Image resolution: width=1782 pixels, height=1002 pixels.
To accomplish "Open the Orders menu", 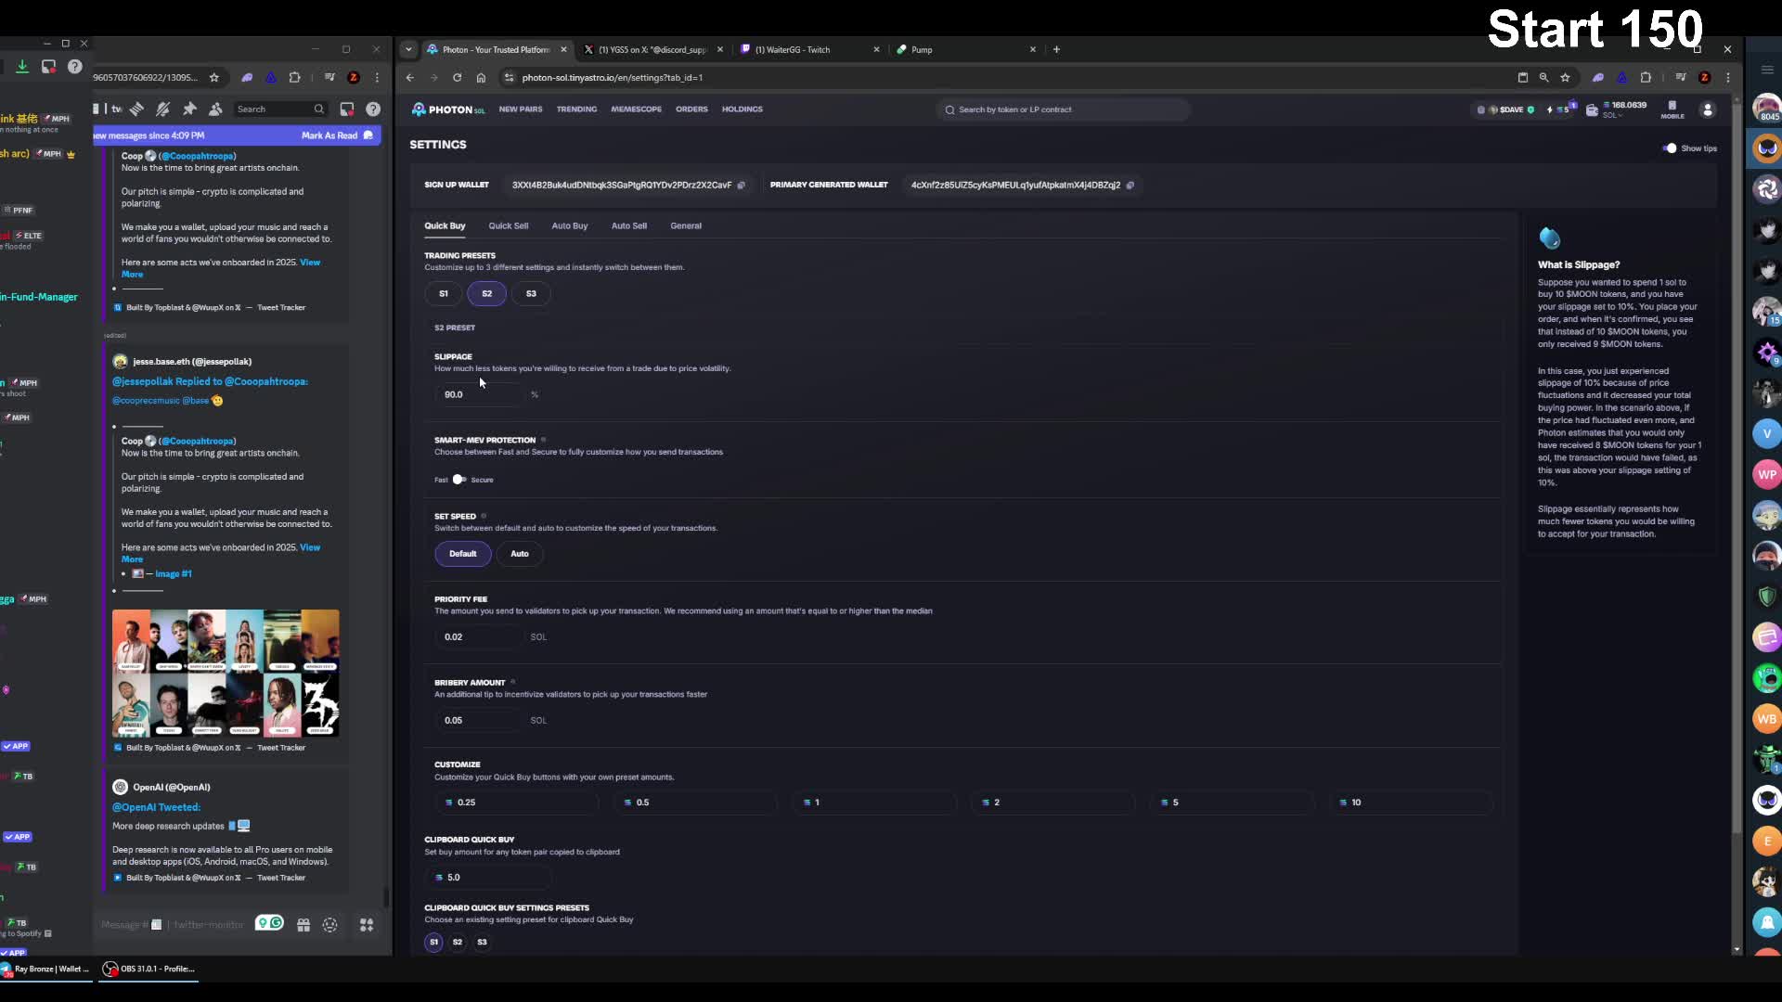I will (691, 109).
